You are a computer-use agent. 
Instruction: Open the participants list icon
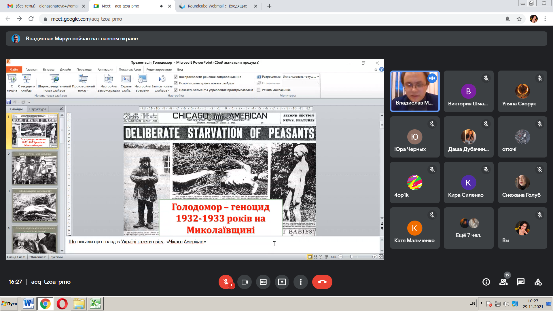pyautogui.click(x=503, y=282)
